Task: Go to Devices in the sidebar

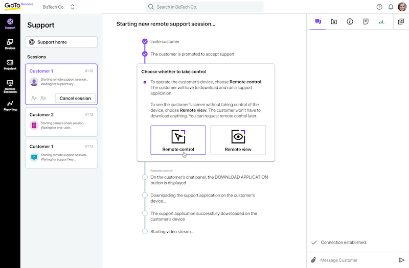Action: tap(10, 44)
